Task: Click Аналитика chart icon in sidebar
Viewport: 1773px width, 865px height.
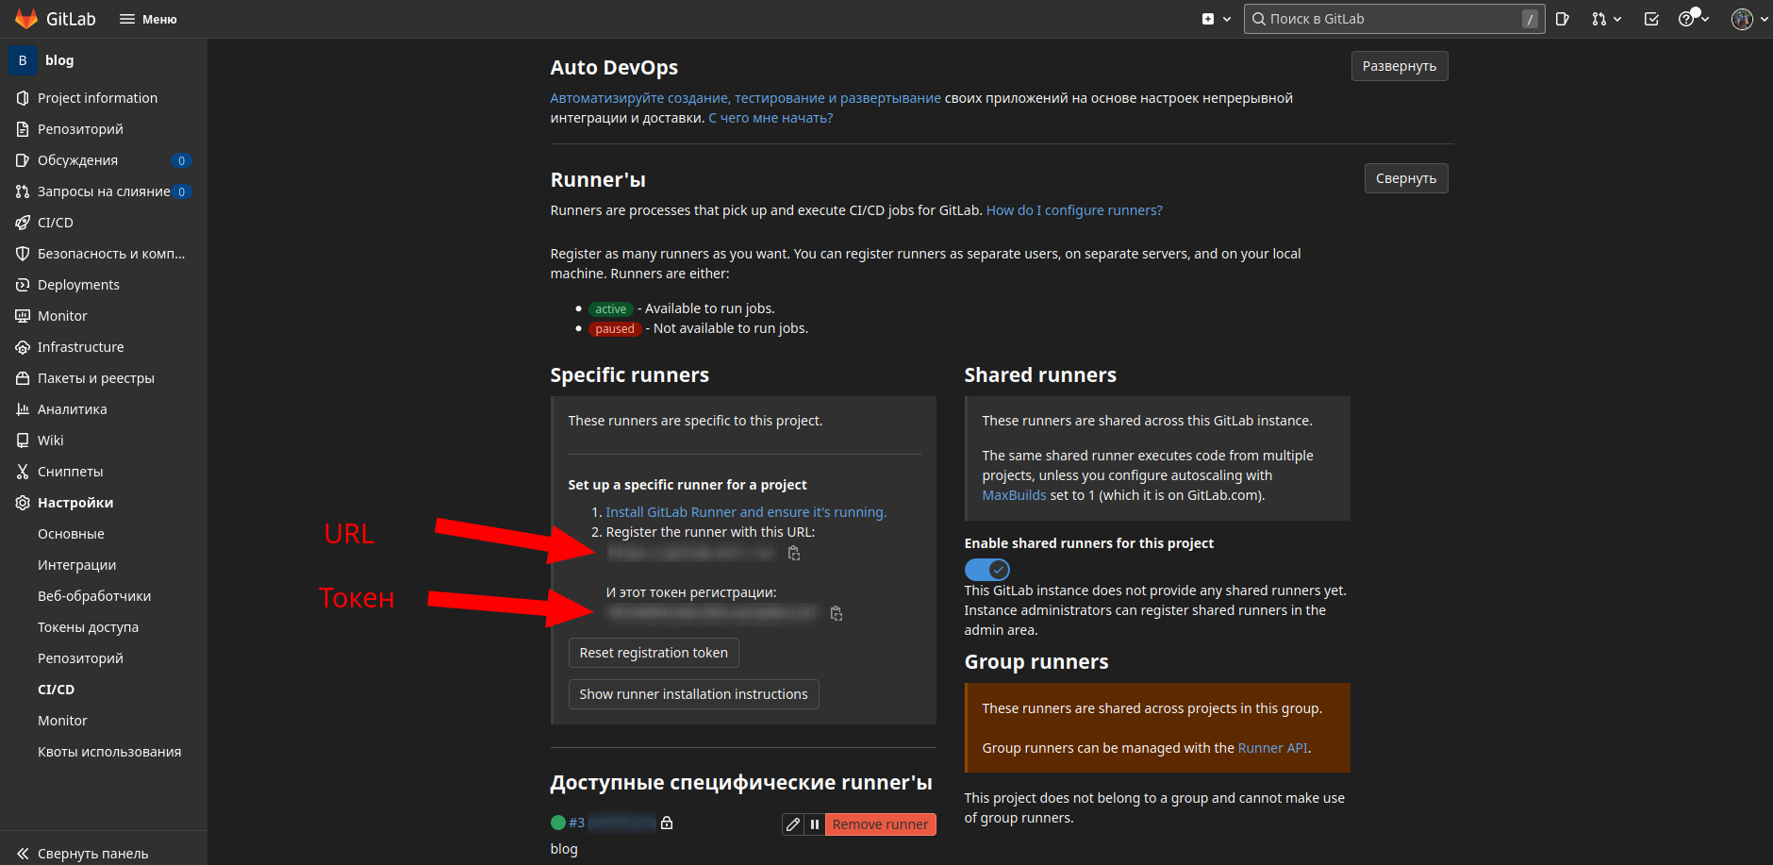Action: (x=23, y=409)
